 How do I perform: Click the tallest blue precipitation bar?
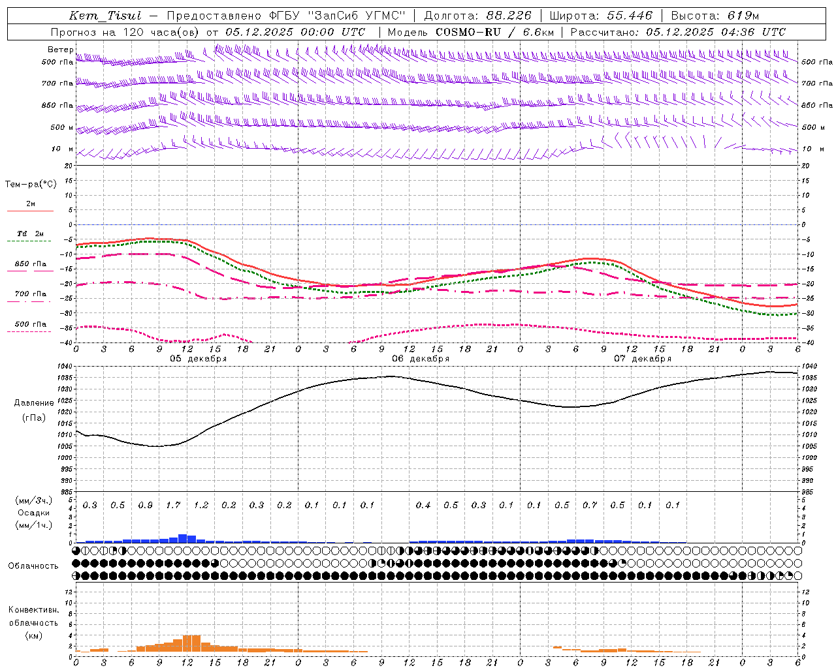(x=183, y=539)
